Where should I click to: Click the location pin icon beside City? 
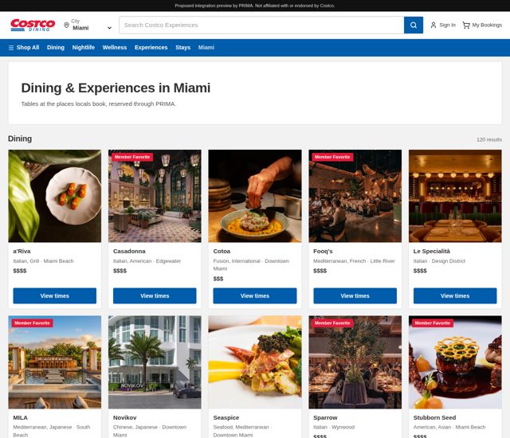(66, 25)
